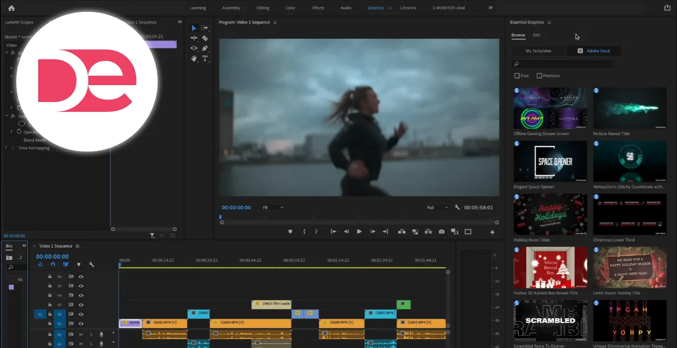Select the Ripple Edit tool
Screen dimensions: 677x348
click(x=194, y=38)
